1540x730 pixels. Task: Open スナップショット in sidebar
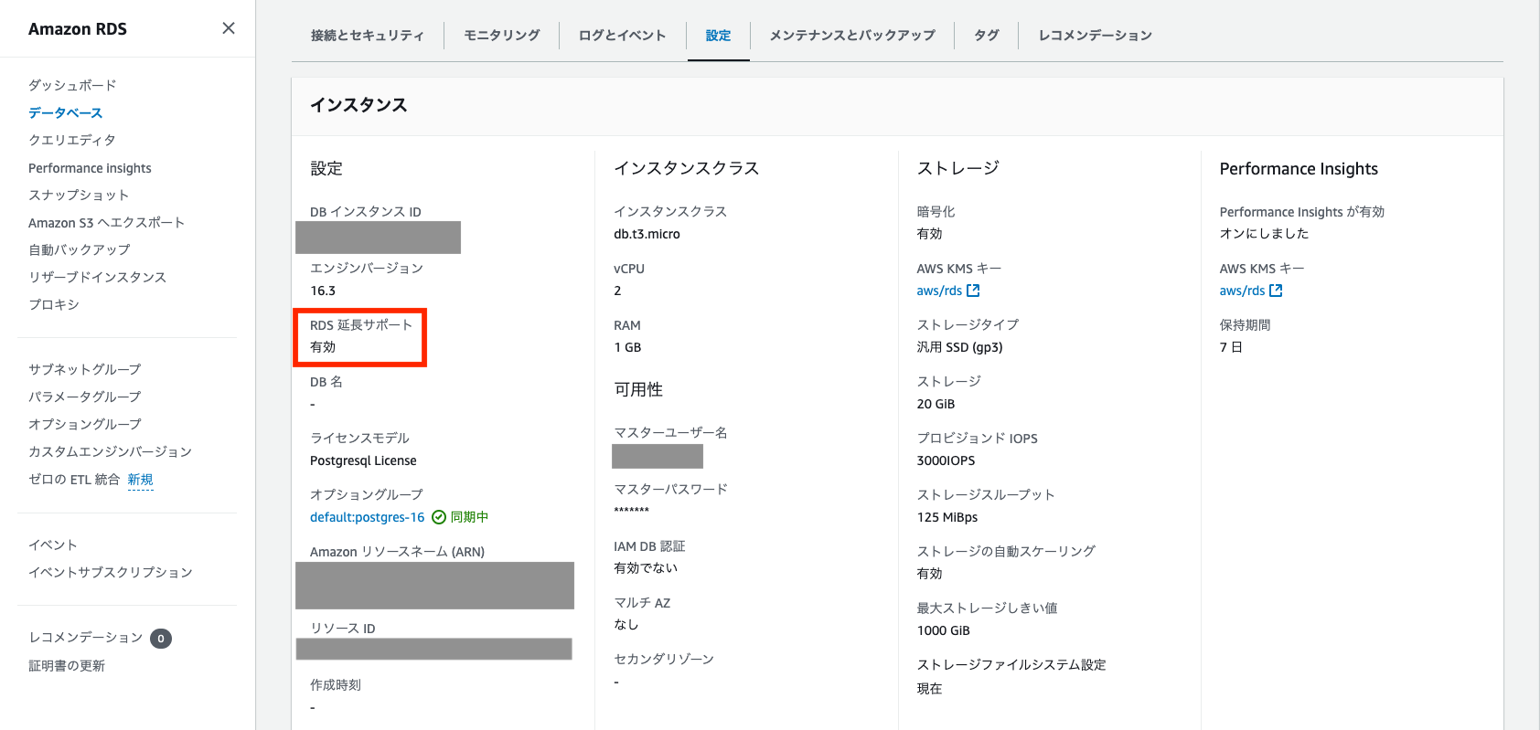79,195
